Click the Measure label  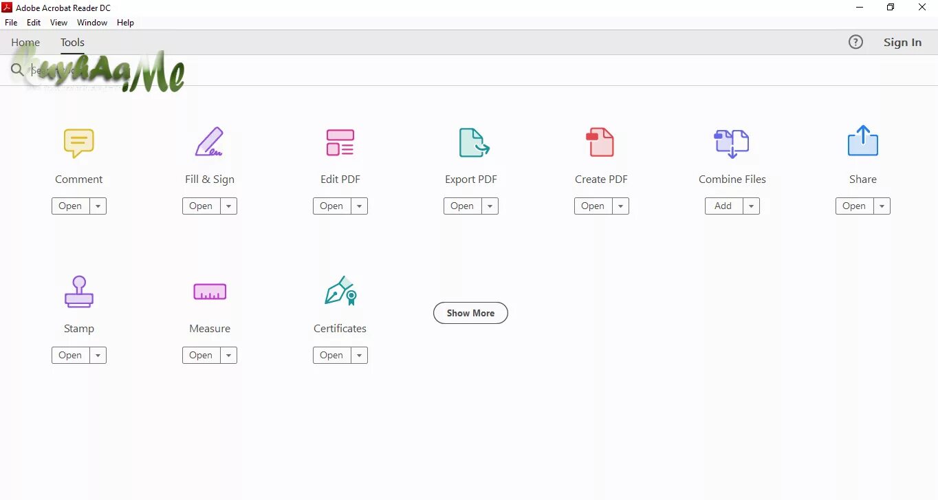pos(210,329)
